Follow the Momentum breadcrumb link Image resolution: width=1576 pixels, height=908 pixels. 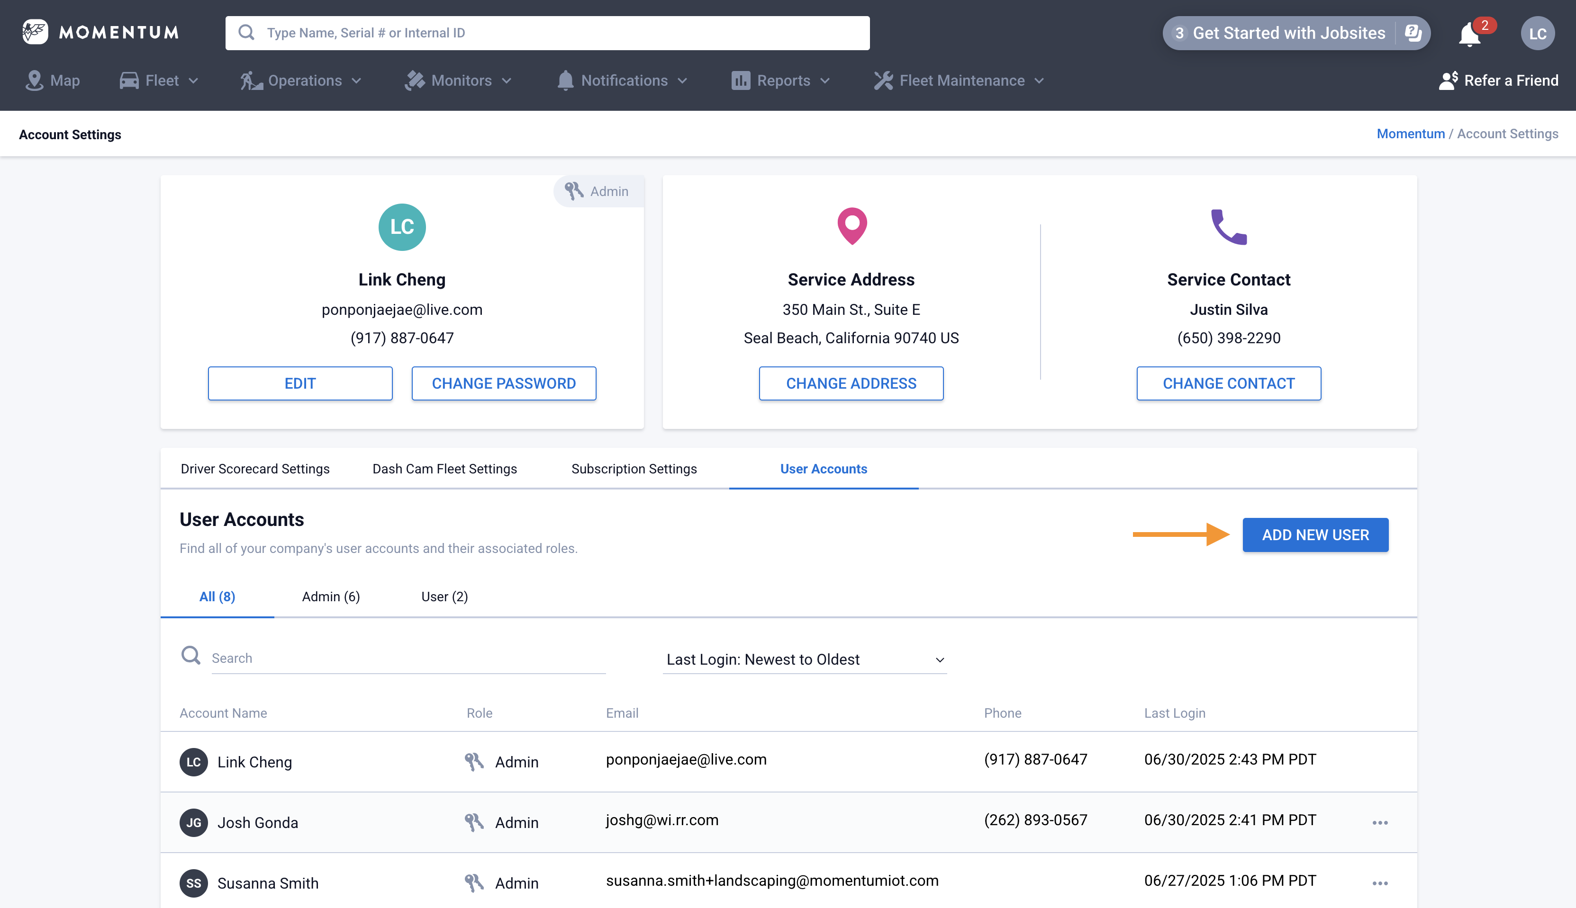pos(1410,134)
